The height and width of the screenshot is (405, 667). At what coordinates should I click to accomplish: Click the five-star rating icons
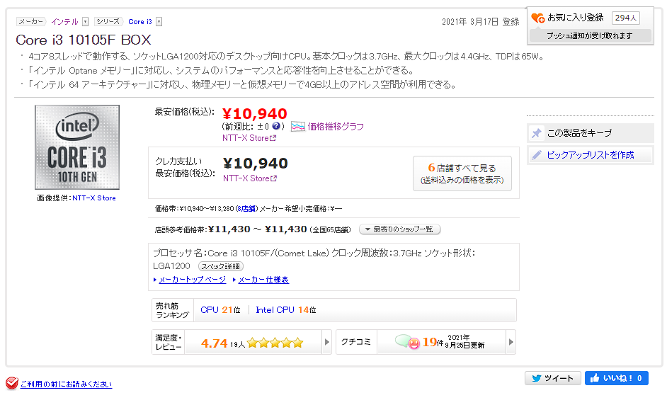click(x=275, y=343)
